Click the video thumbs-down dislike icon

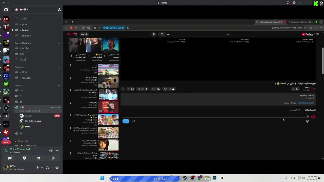[x=166, y=89]
